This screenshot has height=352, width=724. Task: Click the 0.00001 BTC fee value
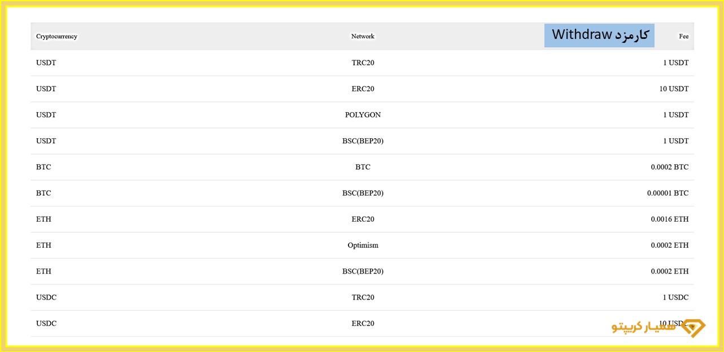click(668, 193)
